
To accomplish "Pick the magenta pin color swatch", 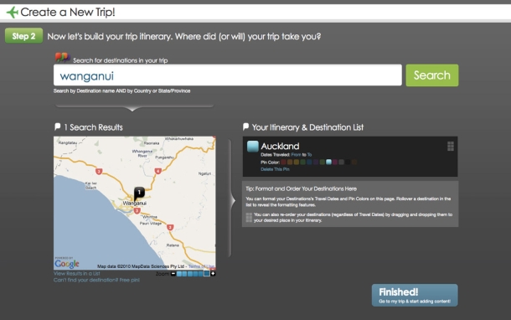I will coord(335,162).
